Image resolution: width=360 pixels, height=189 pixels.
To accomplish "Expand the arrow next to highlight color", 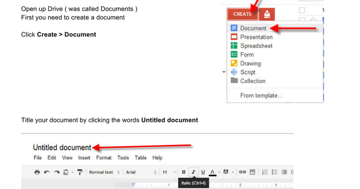I will [232, 172].
